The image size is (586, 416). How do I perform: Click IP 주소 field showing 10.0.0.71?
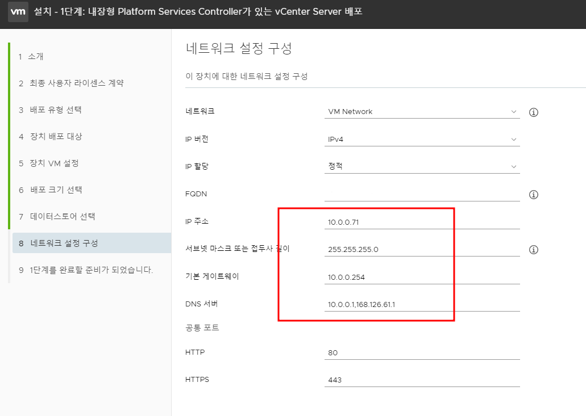tap(422, 222)
